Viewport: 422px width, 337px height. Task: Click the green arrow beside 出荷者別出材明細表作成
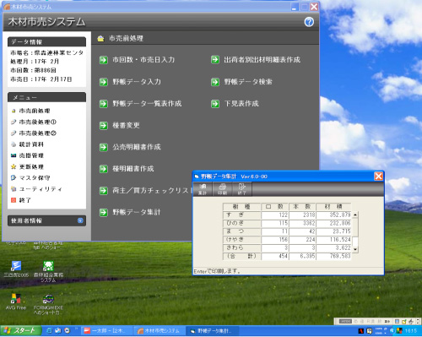pos(215,60)
